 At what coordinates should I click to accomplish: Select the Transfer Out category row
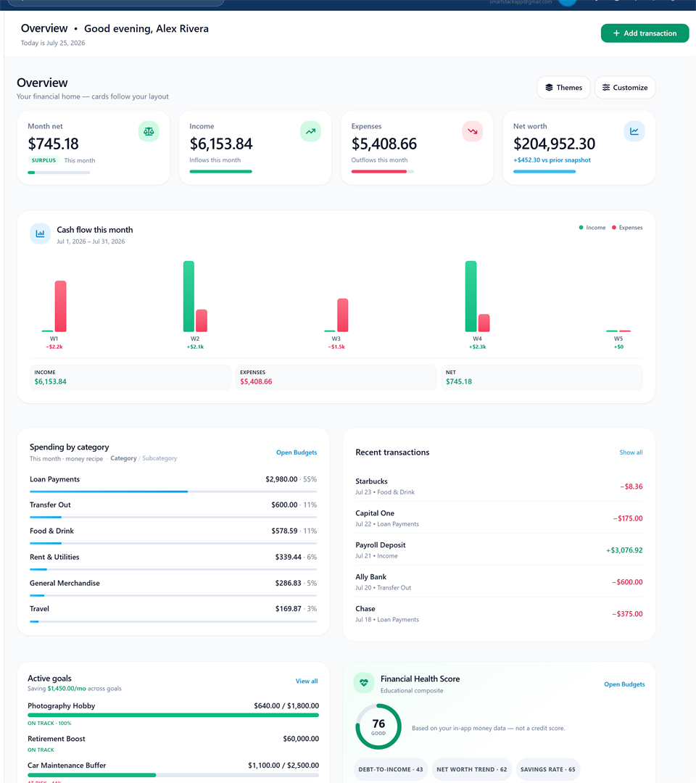[x=173, y=510]
